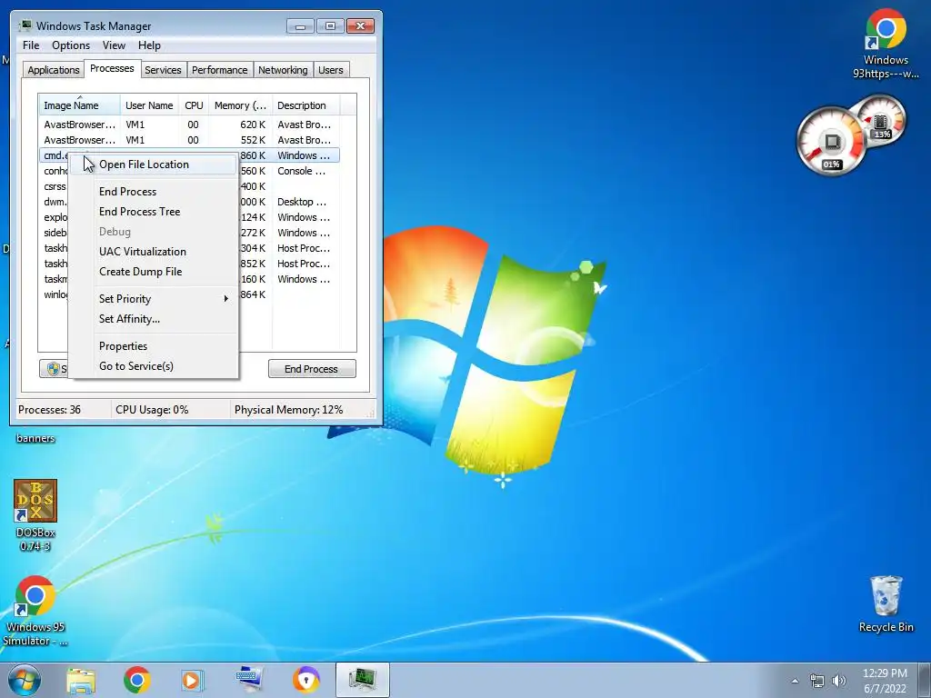Click Processes: 36 in the status bar
The height and width of the screenshot is (698, 931).
(x=49, y=410)
